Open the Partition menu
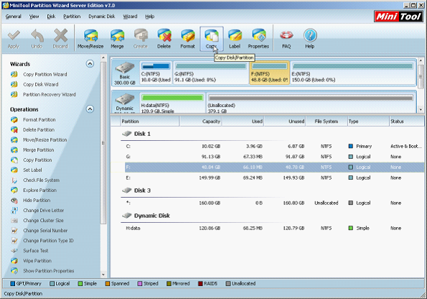Screen dimensions: 427x299 coord(72,17)
